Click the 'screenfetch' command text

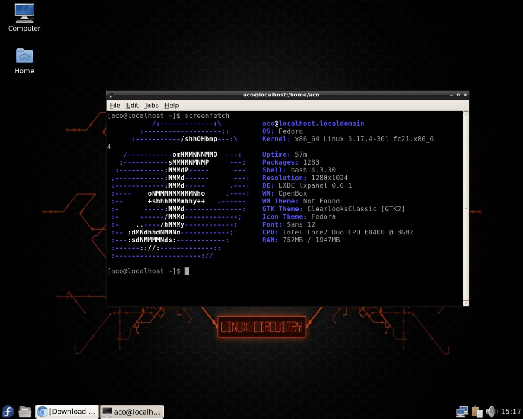[207, 116]
